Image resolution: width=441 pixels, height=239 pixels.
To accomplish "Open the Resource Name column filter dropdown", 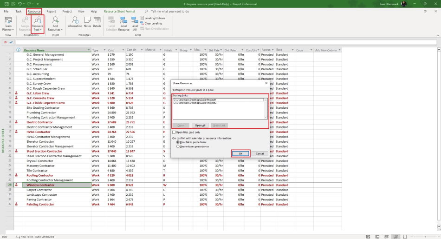I will coord(89,50).
